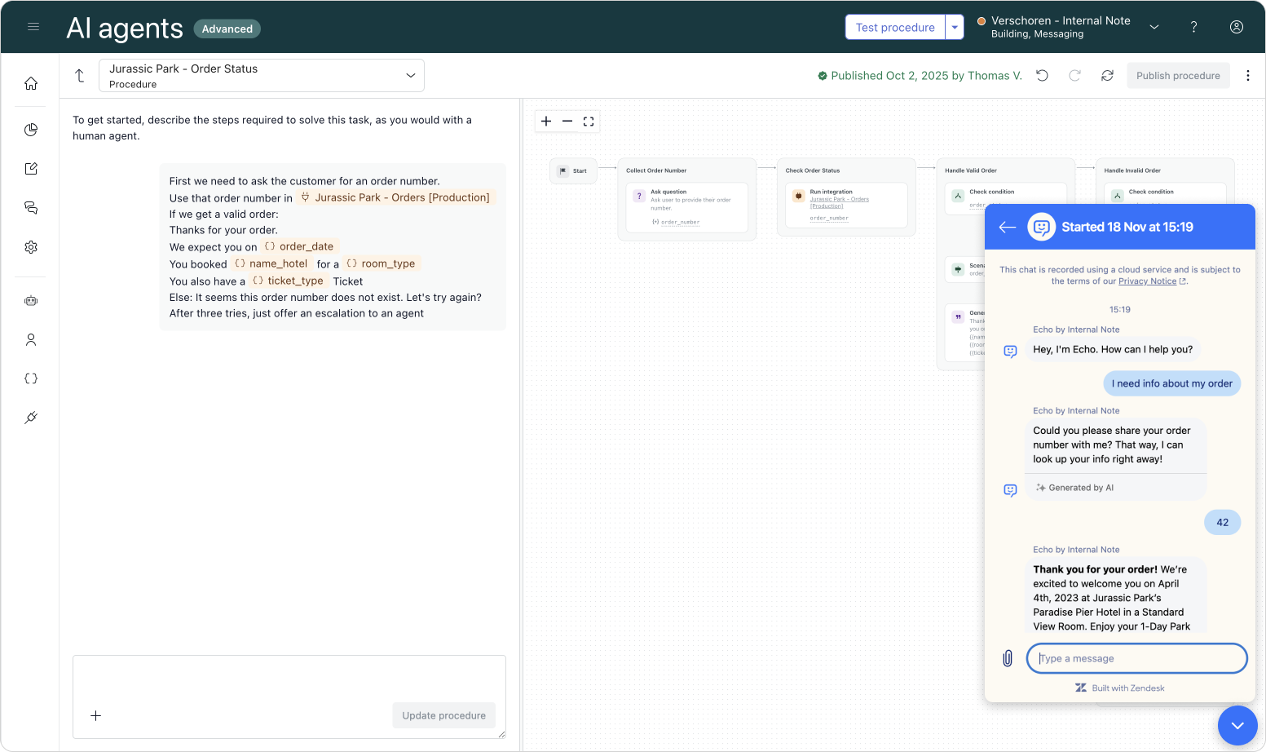The image size is (1266, 752).
Task: Click the '42' chat message bubble
Action: (1222, 522)
